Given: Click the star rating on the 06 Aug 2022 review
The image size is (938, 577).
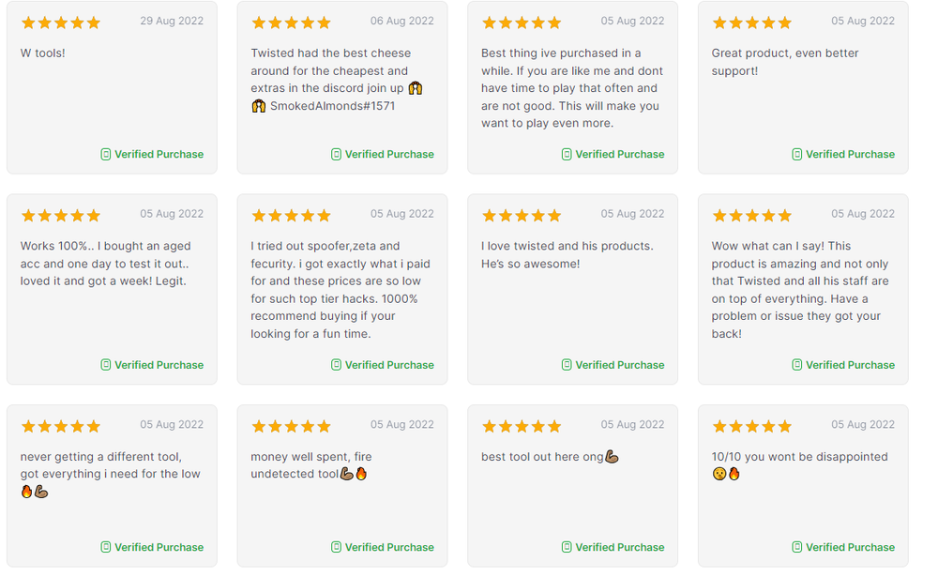Looking at the screenshot, I should [x=291, y=23].
